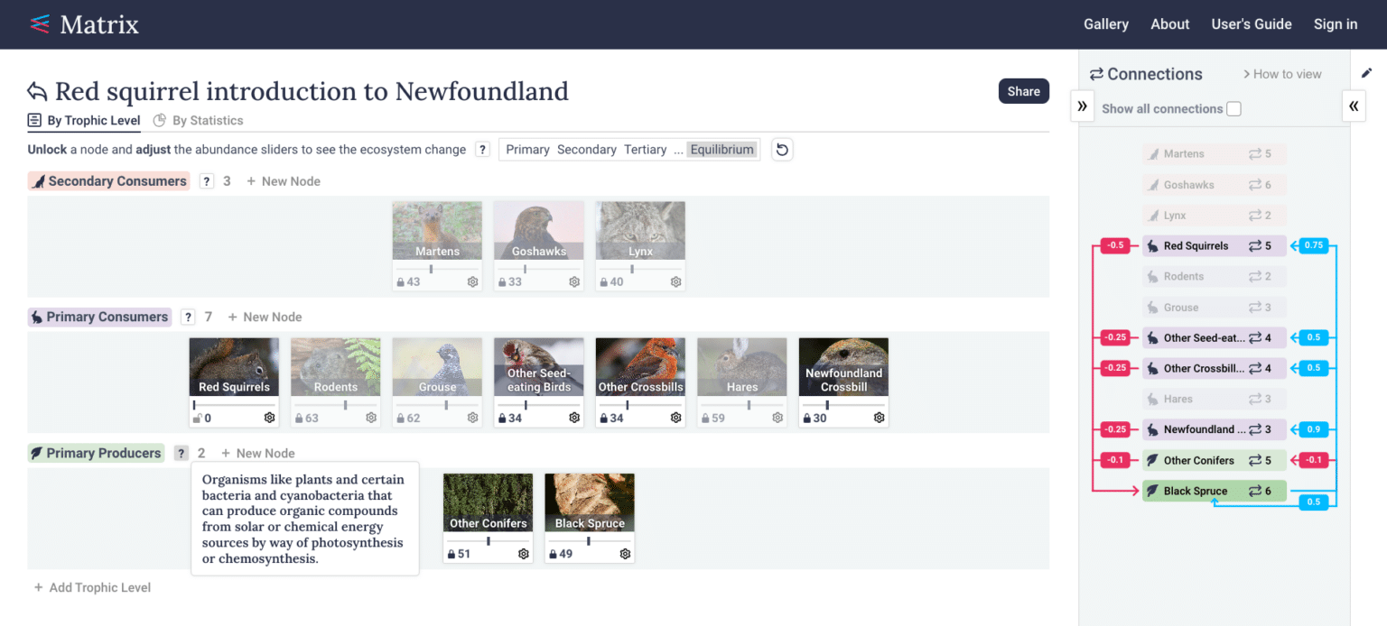Screen dimensions: 1387x626
Task: Toggle the lock on Red Squirrels node
Action: tap(197, 419)
